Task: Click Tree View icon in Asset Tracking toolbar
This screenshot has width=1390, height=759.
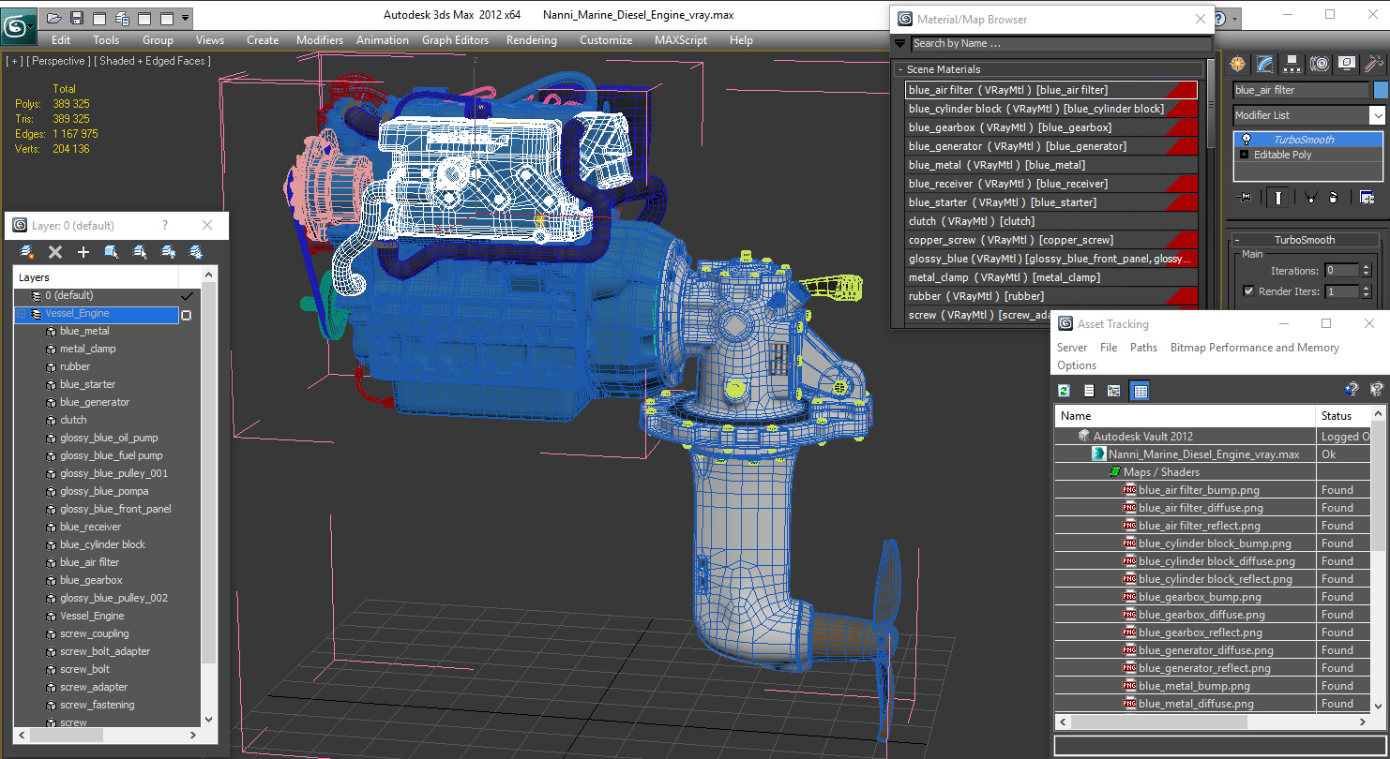Action: click(x=1114, y=391)
